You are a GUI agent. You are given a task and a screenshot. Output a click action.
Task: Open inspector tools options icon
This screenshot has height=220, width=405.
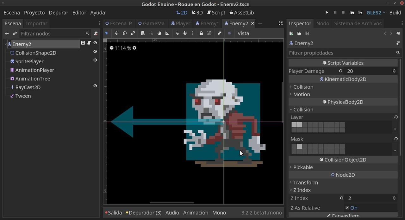[398, 43]
